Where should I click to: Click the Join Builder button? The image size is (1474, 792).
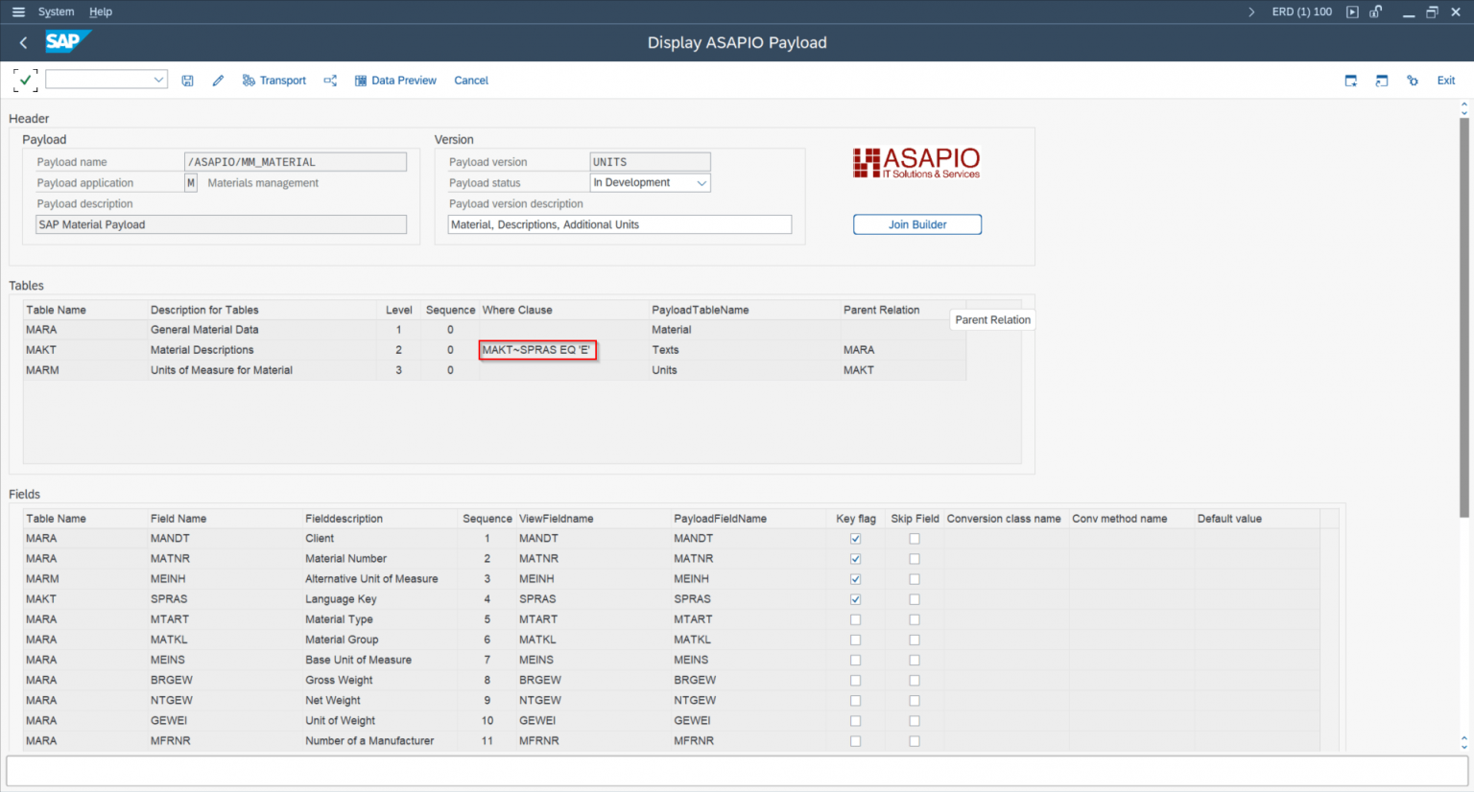916,223
